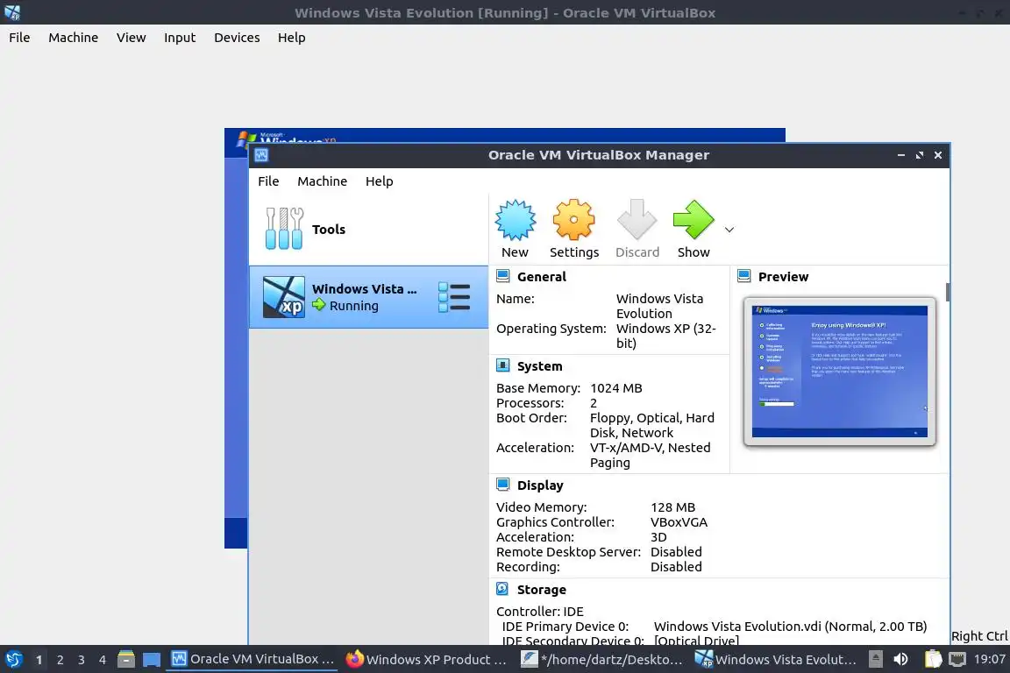Click the 'Controller: IDE' text
Image resolution: width=1010 pixels, height=673 pixels.
point(540,612)
